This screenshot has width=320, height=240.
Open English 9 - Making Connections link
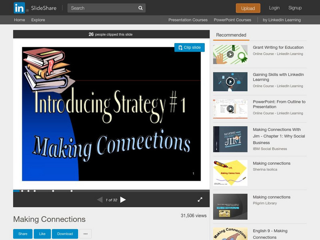pyautogui.click(x=270, y=234)
